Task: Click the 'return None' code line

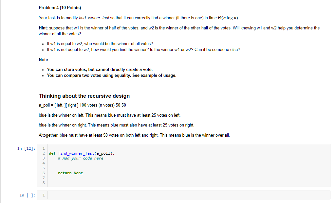Action: click(x=70, y=173)
